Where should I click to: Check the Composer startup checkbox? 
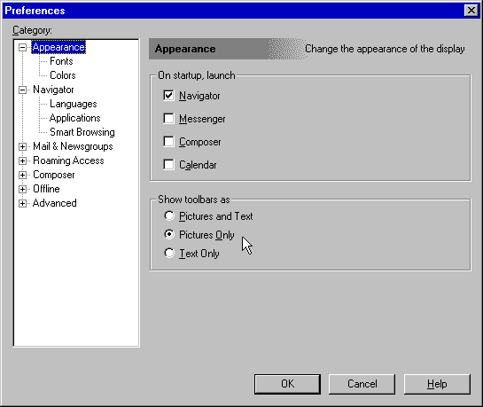pos(168,141)
